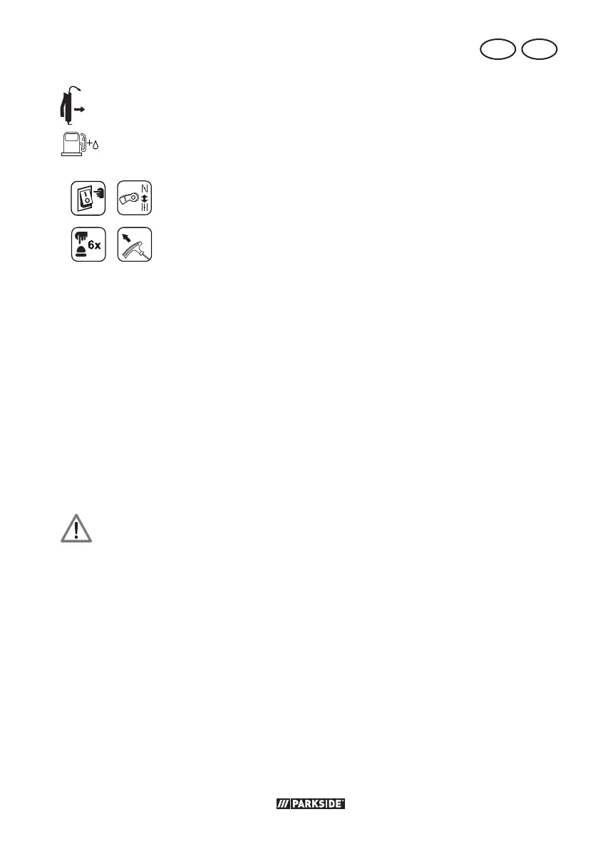
Task: Click the 6x text in primer icon
Action: click(x=94, y=245)
